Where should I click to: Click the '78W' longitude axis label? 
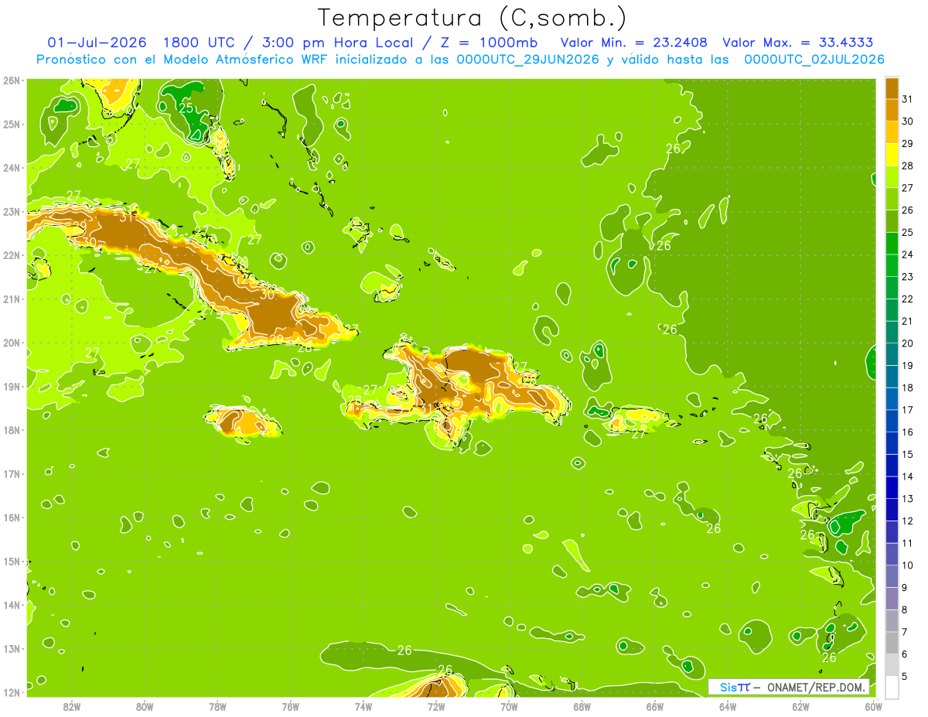(217, 706)
